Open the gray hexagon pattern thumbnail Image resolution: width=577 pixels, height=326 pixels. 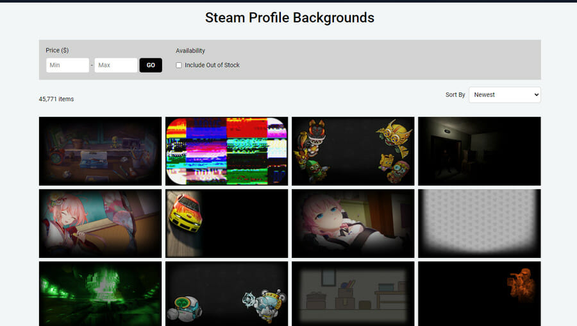click(480, 223)
